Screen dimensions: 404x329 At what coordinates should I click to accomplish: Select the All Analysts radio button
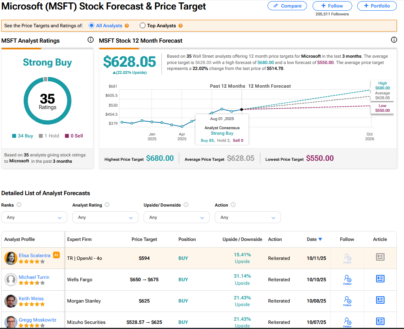[x=92, y=26]
